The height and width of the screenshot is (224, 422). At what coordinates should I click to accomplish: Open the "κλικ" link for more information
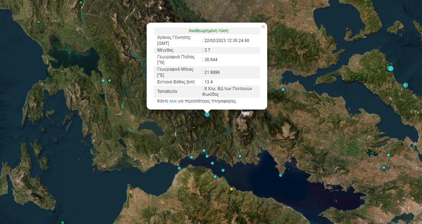click(x=173, y=101)
